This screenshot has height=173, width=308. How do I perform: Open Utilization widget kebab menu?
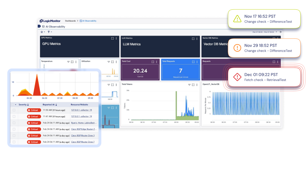(x=116, y=62)
